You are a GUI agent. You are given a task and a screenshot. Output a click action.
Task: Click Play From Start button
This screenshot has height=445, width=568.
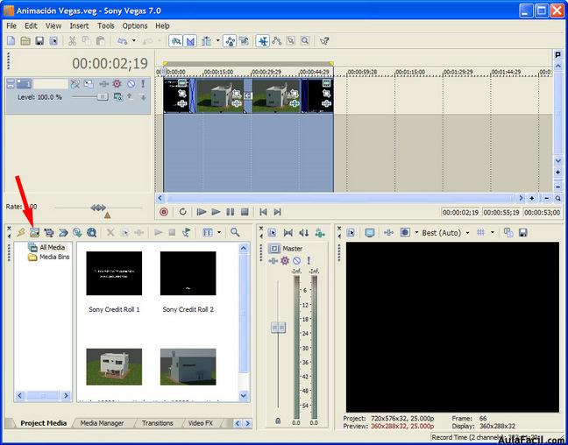(202, 212)
